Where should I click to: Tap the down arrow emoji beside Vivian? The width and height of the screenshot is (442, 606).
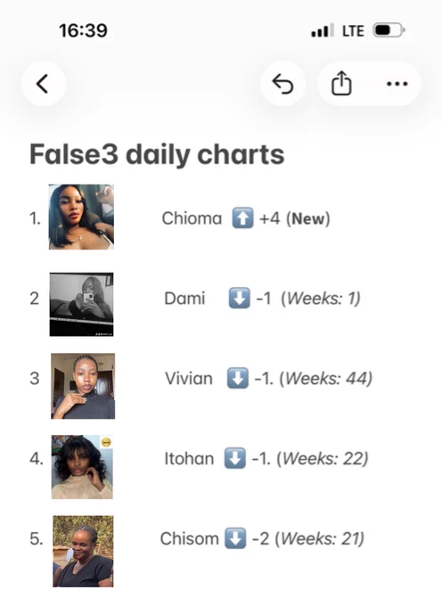pos(238,378)
